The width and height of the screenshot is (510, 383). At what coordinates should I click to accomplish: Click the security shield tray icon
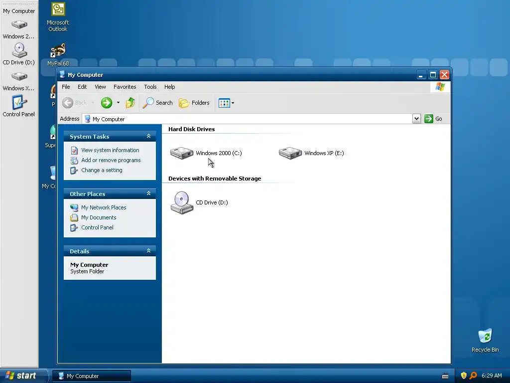coord(464,376)
